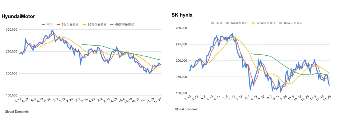Click the green 60일이동평균 legend marker in HyundaiMotor chart
Image resolution: width=339 pixels, height=121 pixels.
coord(112,24)
